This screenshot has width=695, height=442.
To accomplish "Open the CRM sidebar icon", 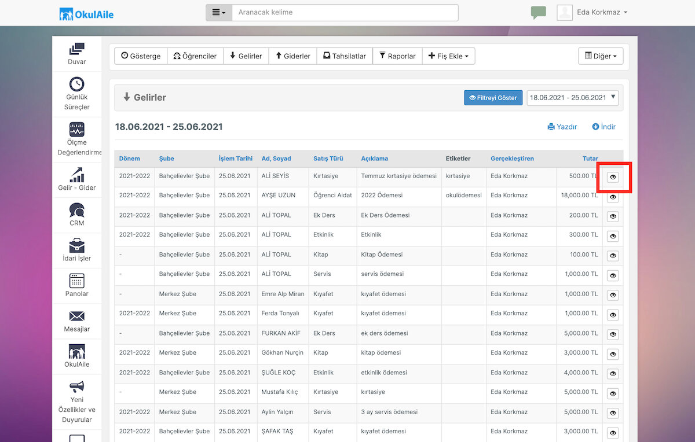I will coord(76,210).
